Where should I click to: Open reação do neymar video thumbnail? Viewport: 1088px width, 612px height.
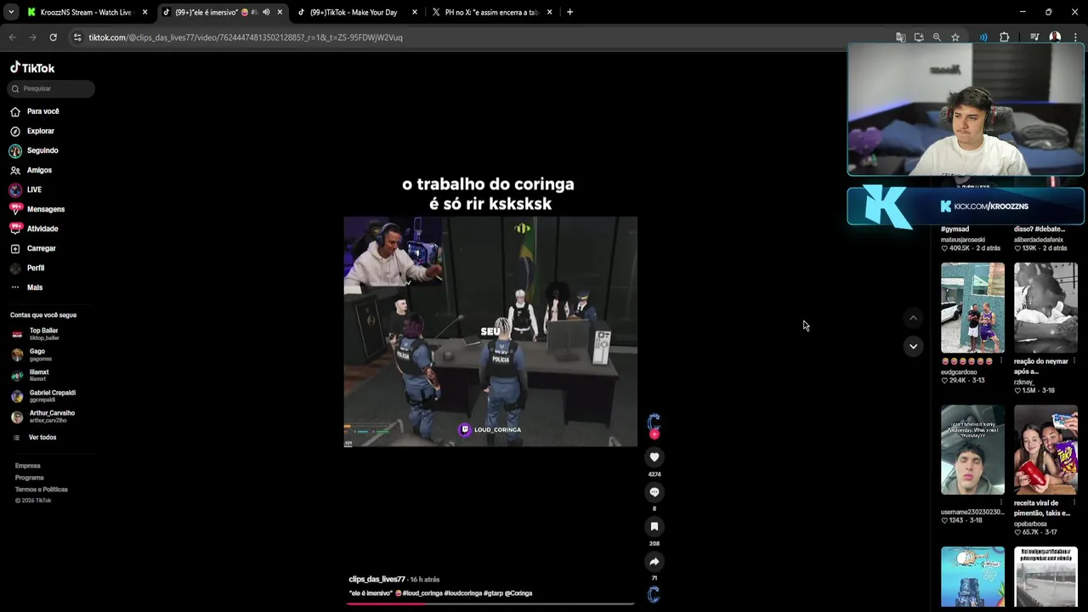point(1045,308)
